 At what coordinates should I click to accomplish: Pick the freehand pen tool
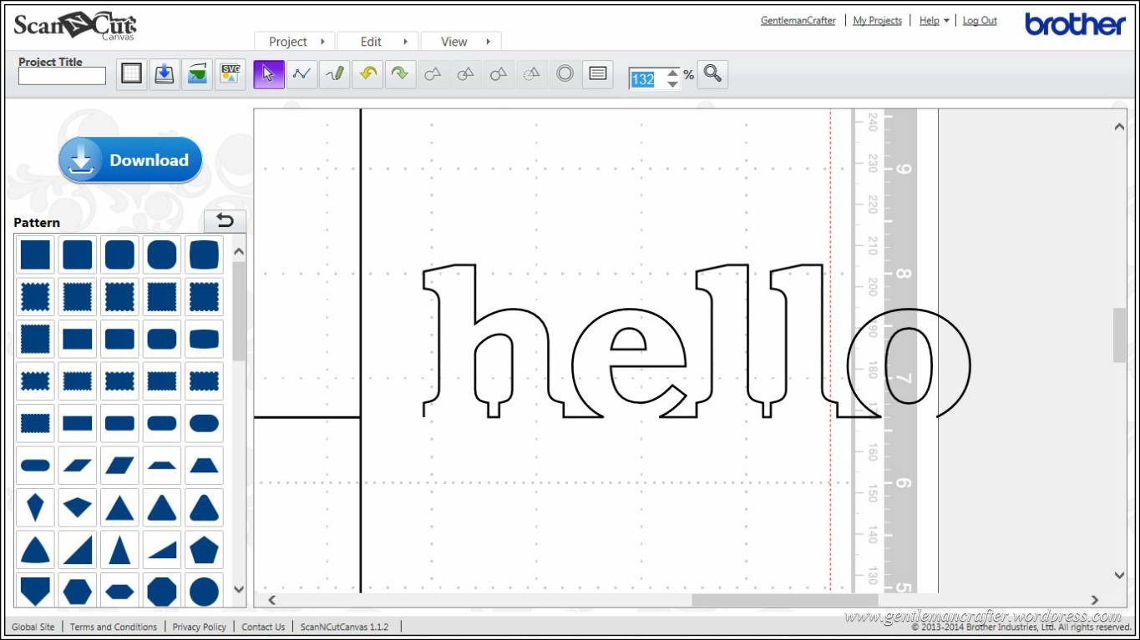tap(335, 74)
